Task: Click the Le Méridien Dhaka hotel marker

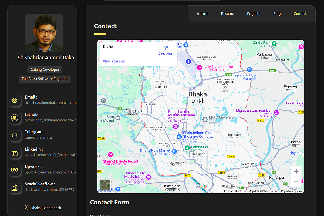Action: pyautogui.click(x=200, y=67)
